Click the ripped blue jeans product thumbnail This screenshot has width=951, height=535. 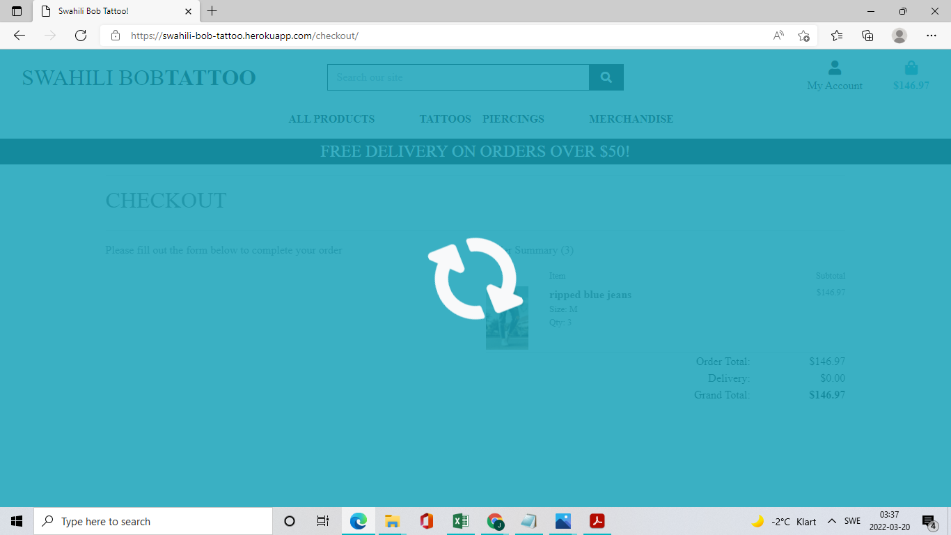(507, 317)
